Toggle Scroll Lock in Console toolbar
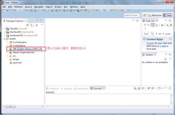 (x=139, y=88)
